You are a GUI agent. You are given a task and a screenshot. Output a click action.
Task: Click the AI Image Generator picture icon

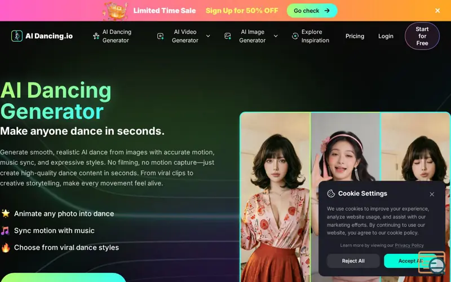[228, 36]
